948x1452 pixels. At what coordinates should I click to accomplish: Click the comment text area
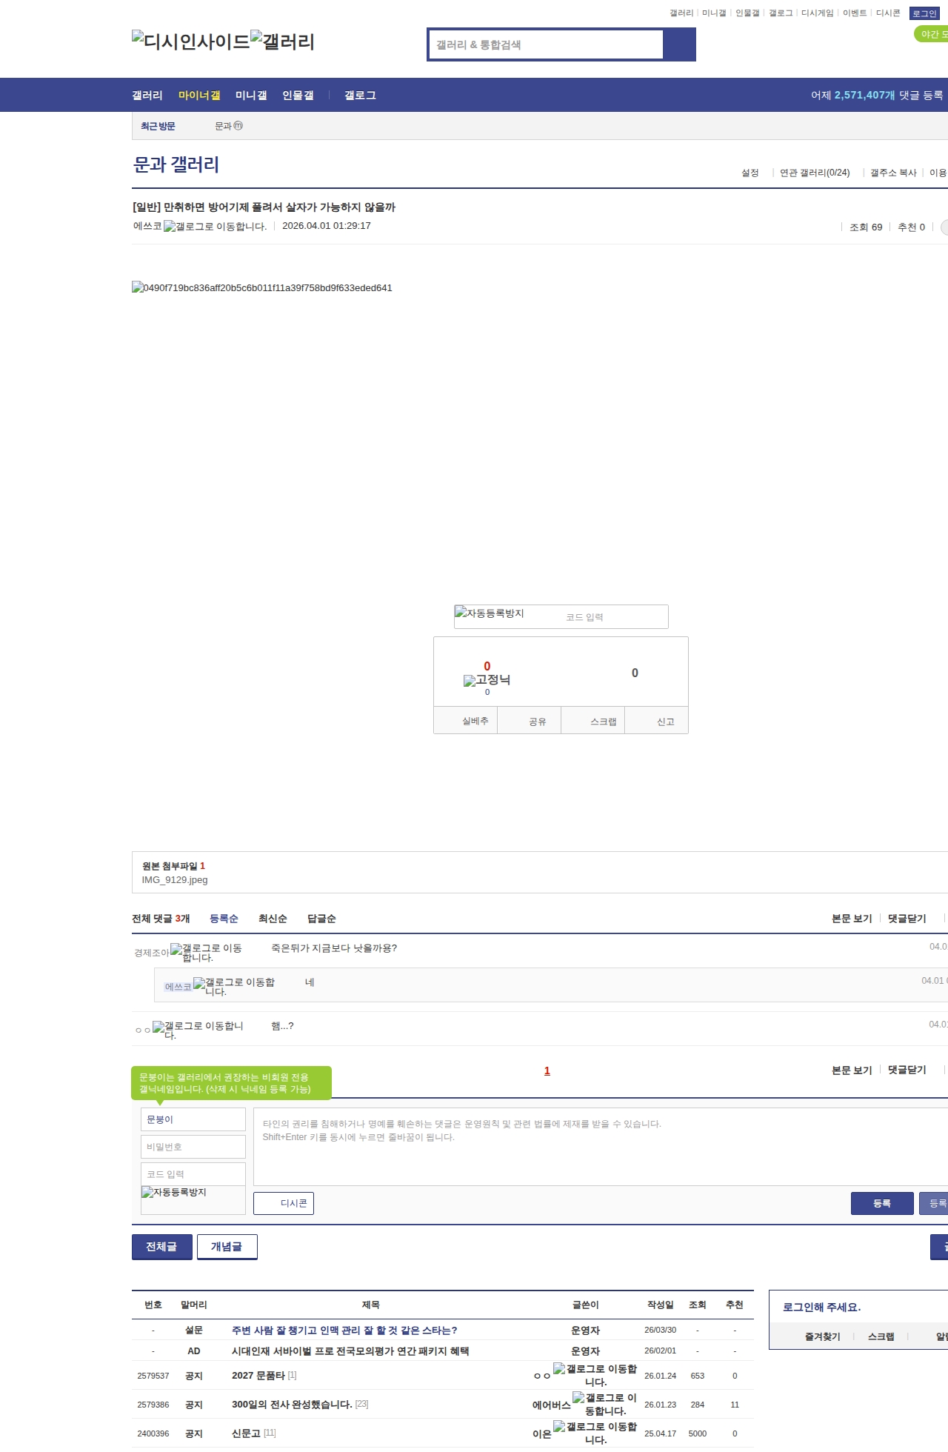coord(601,1147)
